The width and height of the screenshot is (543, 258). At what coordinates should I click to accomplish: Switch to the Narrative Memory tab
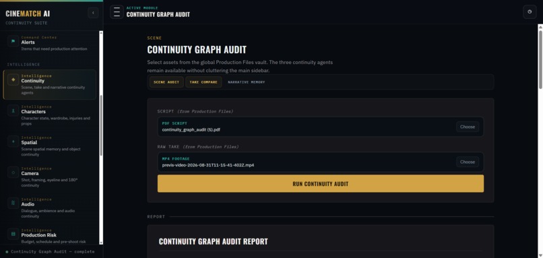tap(246, 82)
